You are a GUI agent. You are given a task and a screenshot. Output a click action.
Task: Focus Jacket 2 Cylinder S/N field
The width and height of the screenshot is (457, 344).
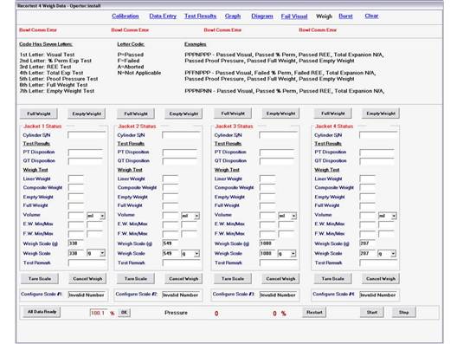tap(181, 135)
